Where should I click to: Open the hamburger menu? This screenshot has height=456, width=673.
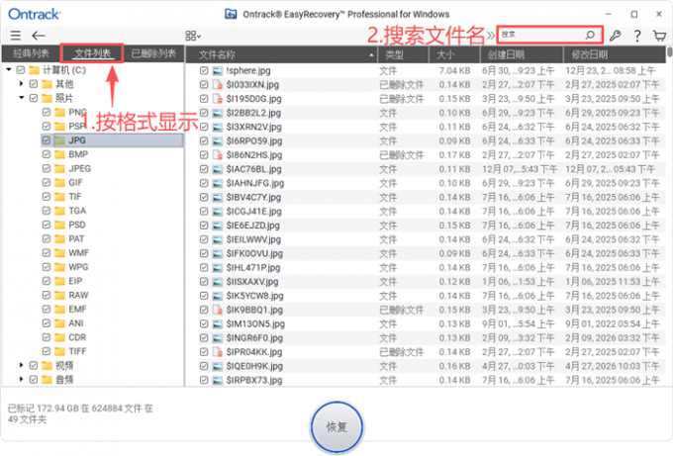coord(16,36)
